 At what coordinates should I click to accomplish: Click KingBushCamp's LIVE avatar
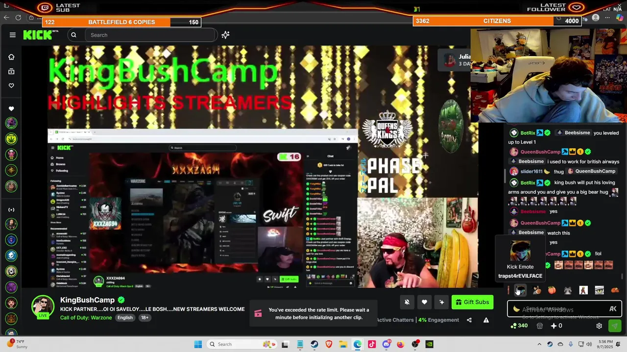pyautogui.click(x=43, y=306)
